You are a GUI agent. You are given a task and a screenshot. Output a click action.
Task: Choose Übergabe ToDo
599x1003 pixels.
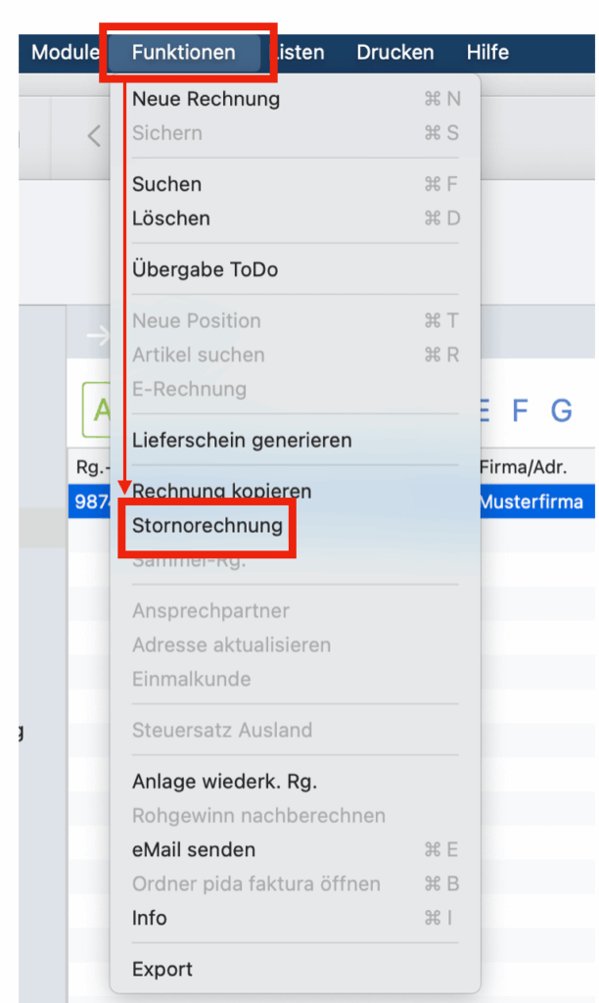[x=205, y=269]
